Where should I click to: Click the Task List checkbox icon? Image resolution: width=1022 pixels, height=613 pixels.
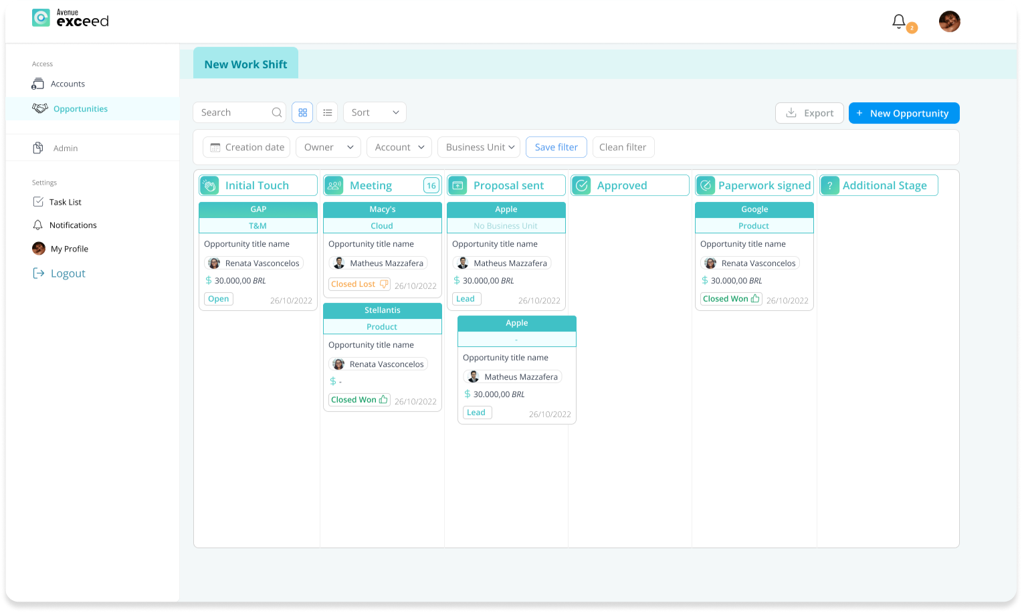coord(38,201)
